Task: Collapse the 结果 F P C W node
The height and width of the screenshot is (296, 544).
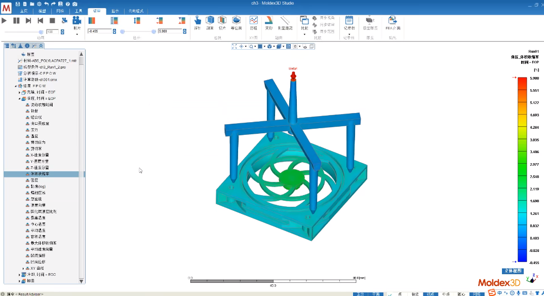Action: coord(16,86)
